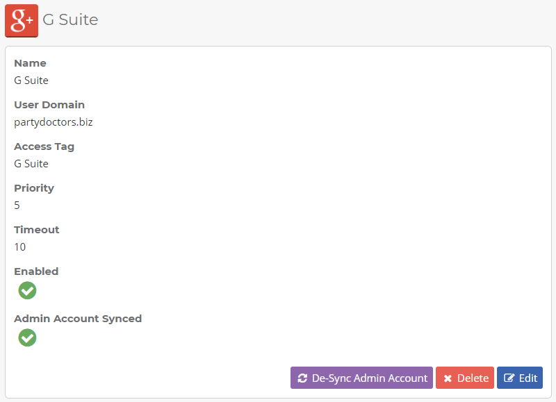Click the X icon on the Delete button
Image resolution: width=556 pixels, height=402 pixels.
[x=448, y=378]
